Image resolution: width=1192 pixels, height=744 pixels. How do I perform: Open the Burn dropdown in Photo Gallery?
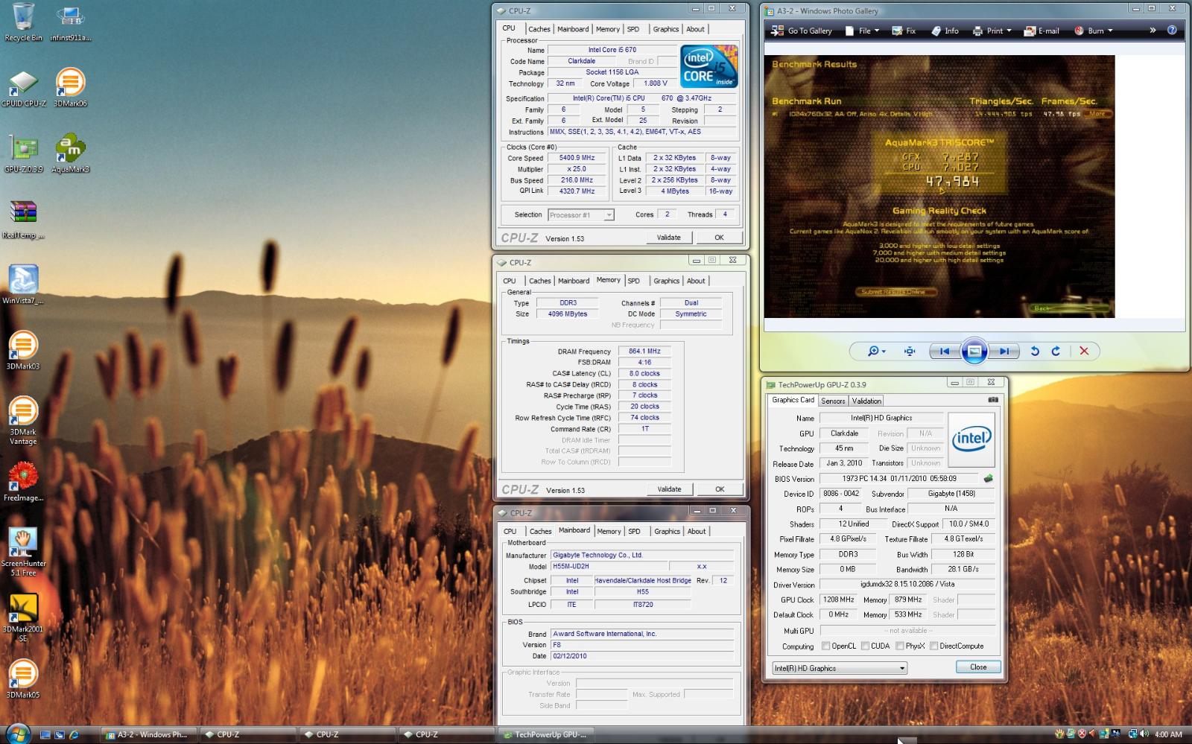click(x=1094, y=31)
